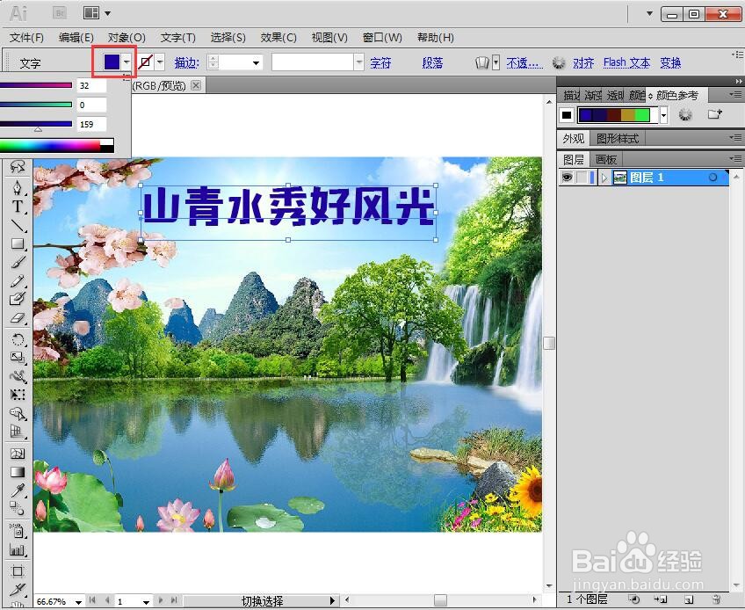The image size is (745, 610).
Task: Toggle lock box of 图层 1
Action: [582, 178]
